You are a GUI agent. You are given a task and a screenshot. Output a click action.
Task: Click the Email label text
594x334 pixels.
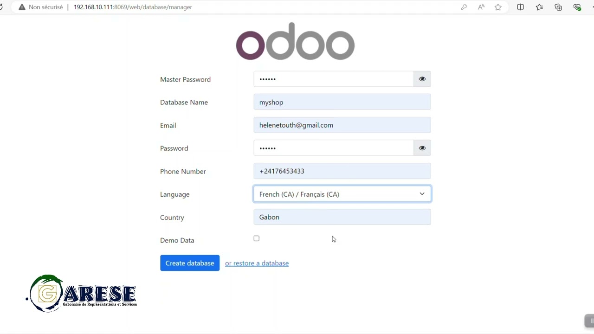[168, 125]
